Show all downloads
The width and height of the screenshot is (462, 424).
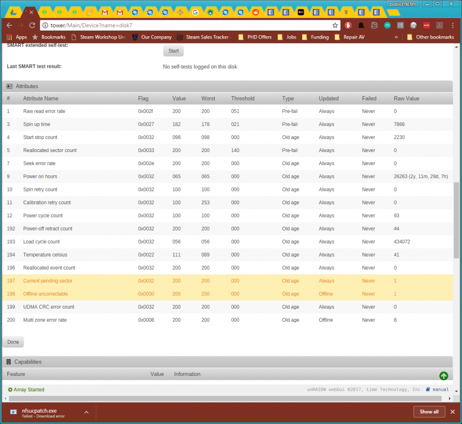coord(429,412)
